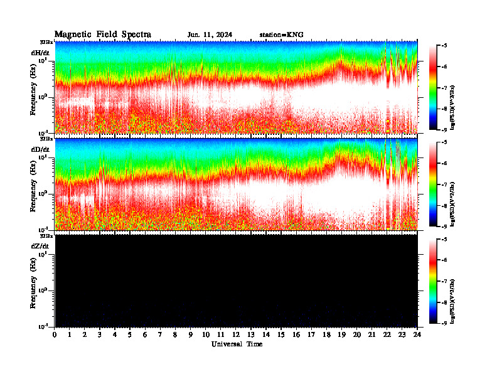Click hour 14 tick label on time axis

tap(266, 335)
